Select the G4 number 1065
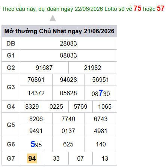Screen dimensions: 166x167 [x=105, y=106]
